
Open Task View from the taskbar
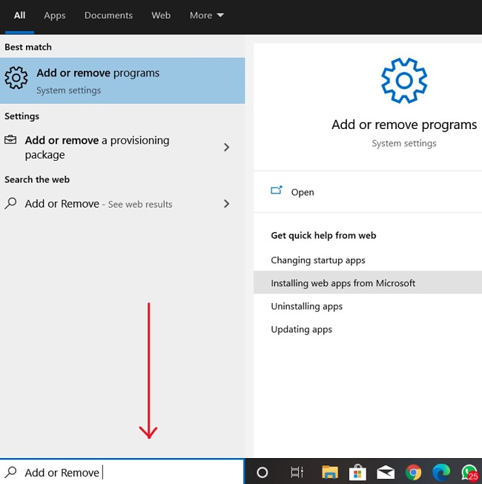point(297,472)
